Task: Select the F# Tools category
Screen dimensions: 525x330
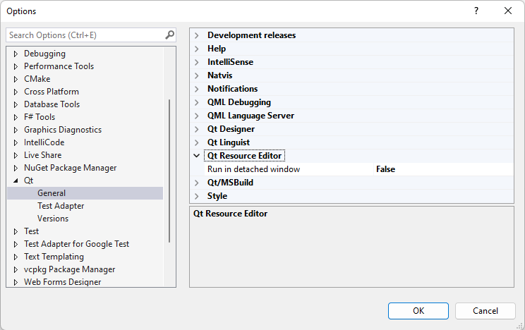Action: (40, 117)
